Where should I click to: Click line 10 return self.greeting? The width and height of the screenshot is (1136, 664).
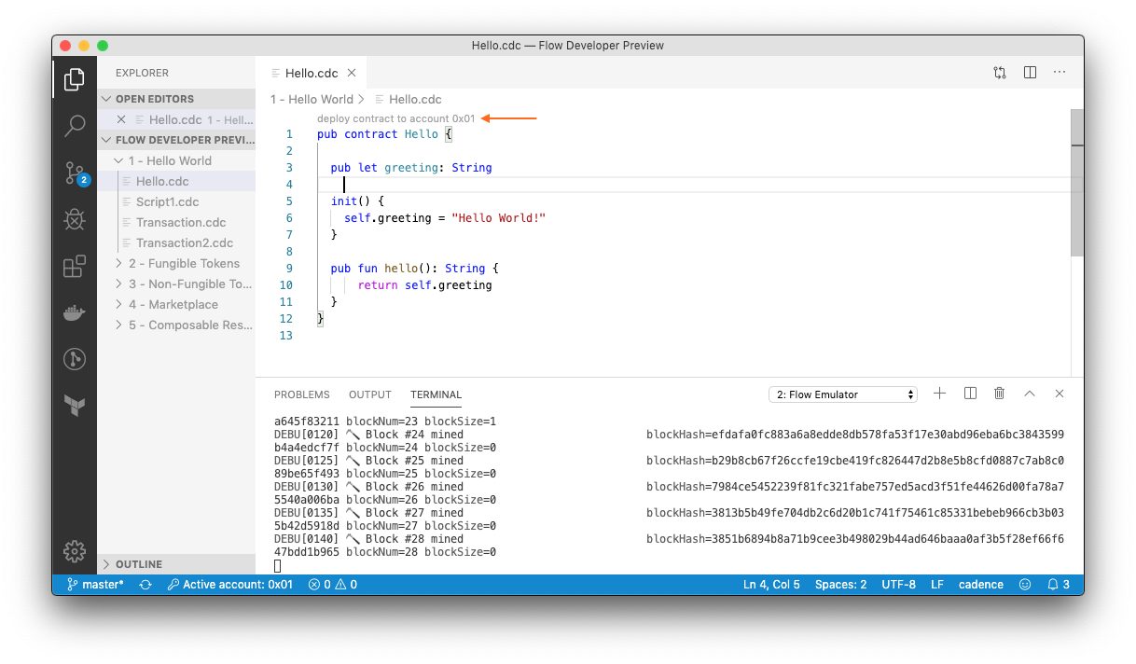(424, 284)
